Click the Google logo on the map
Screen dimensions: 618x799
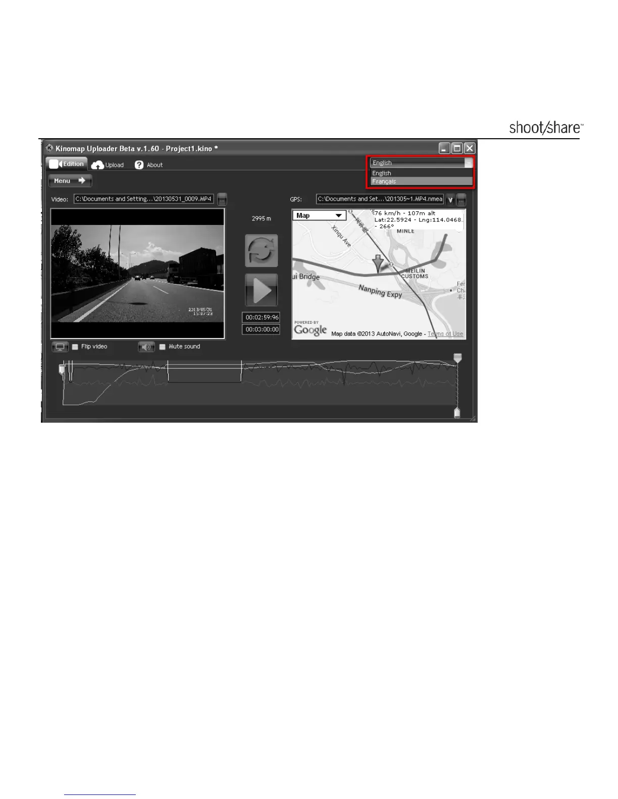[310, 329]
